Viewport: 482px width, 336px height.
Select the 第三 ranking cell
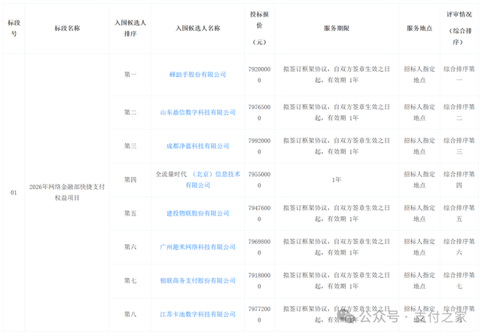point(130,146)
